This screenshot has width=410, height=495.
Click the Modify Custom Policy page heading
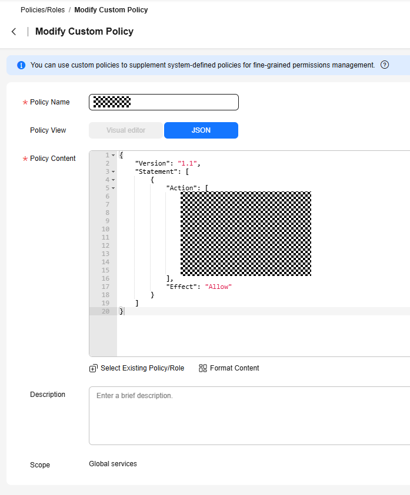pos(85,31)
